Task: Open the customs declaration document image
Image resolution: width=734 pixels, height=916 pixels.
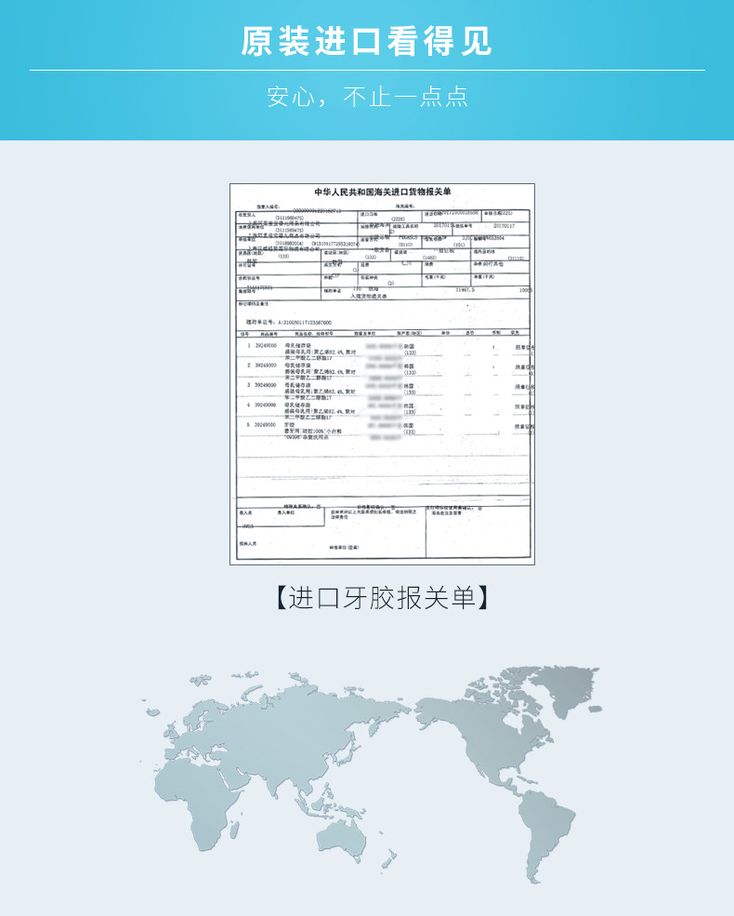Action: click(382, 374)
